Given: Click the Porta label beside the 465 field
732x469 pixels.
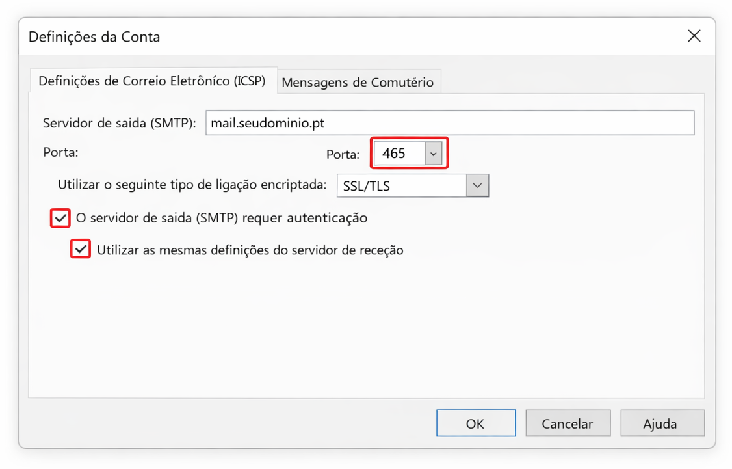Looking at the screenshot, I should coord(343,155).
